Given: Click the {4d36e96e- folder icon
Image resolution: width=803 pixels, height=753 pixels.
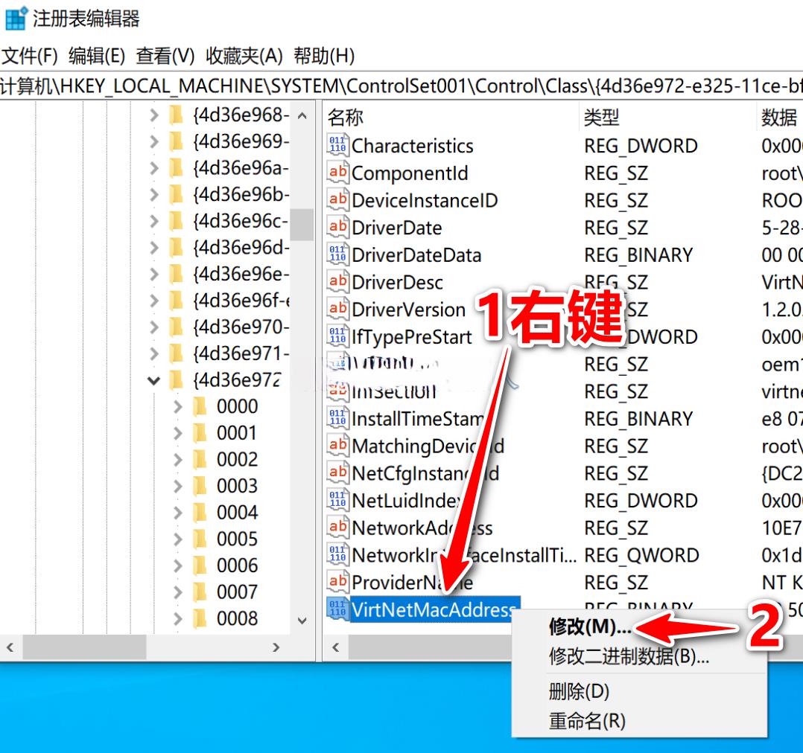Looking at the screenshot, I should 176,274.
